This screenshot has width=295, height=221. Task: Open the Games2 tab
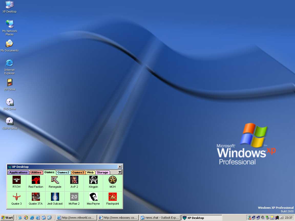coord(63,172)
